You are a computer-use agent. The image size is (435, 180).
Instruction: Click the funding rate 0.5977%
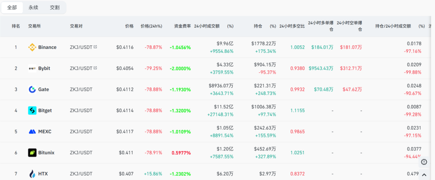181,152
